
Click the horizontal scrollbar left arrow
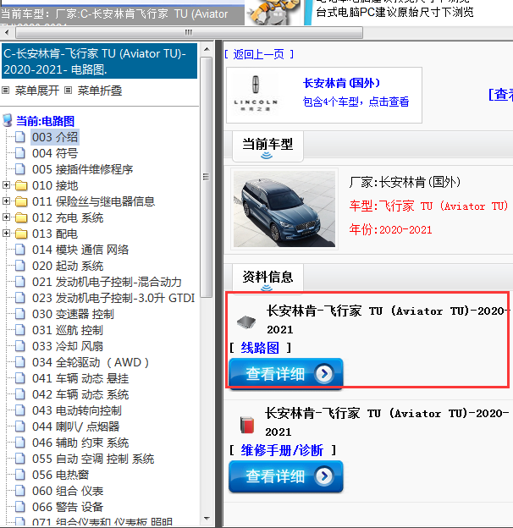[x=7, y=33]
